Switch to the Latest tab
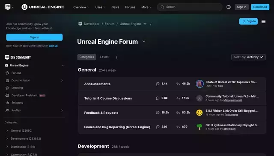The width and height of the screenshot is (274, 156). click(104, 57)
